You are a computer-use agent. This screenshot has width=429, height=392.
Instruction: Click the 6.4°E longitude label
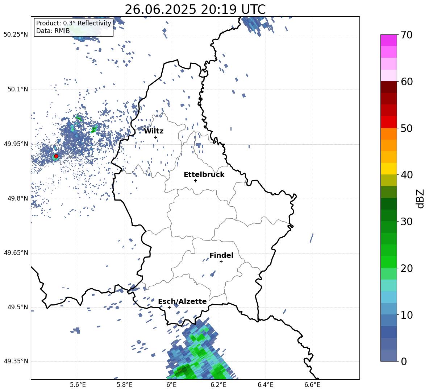pyautogui.click(x=265, y=385)
